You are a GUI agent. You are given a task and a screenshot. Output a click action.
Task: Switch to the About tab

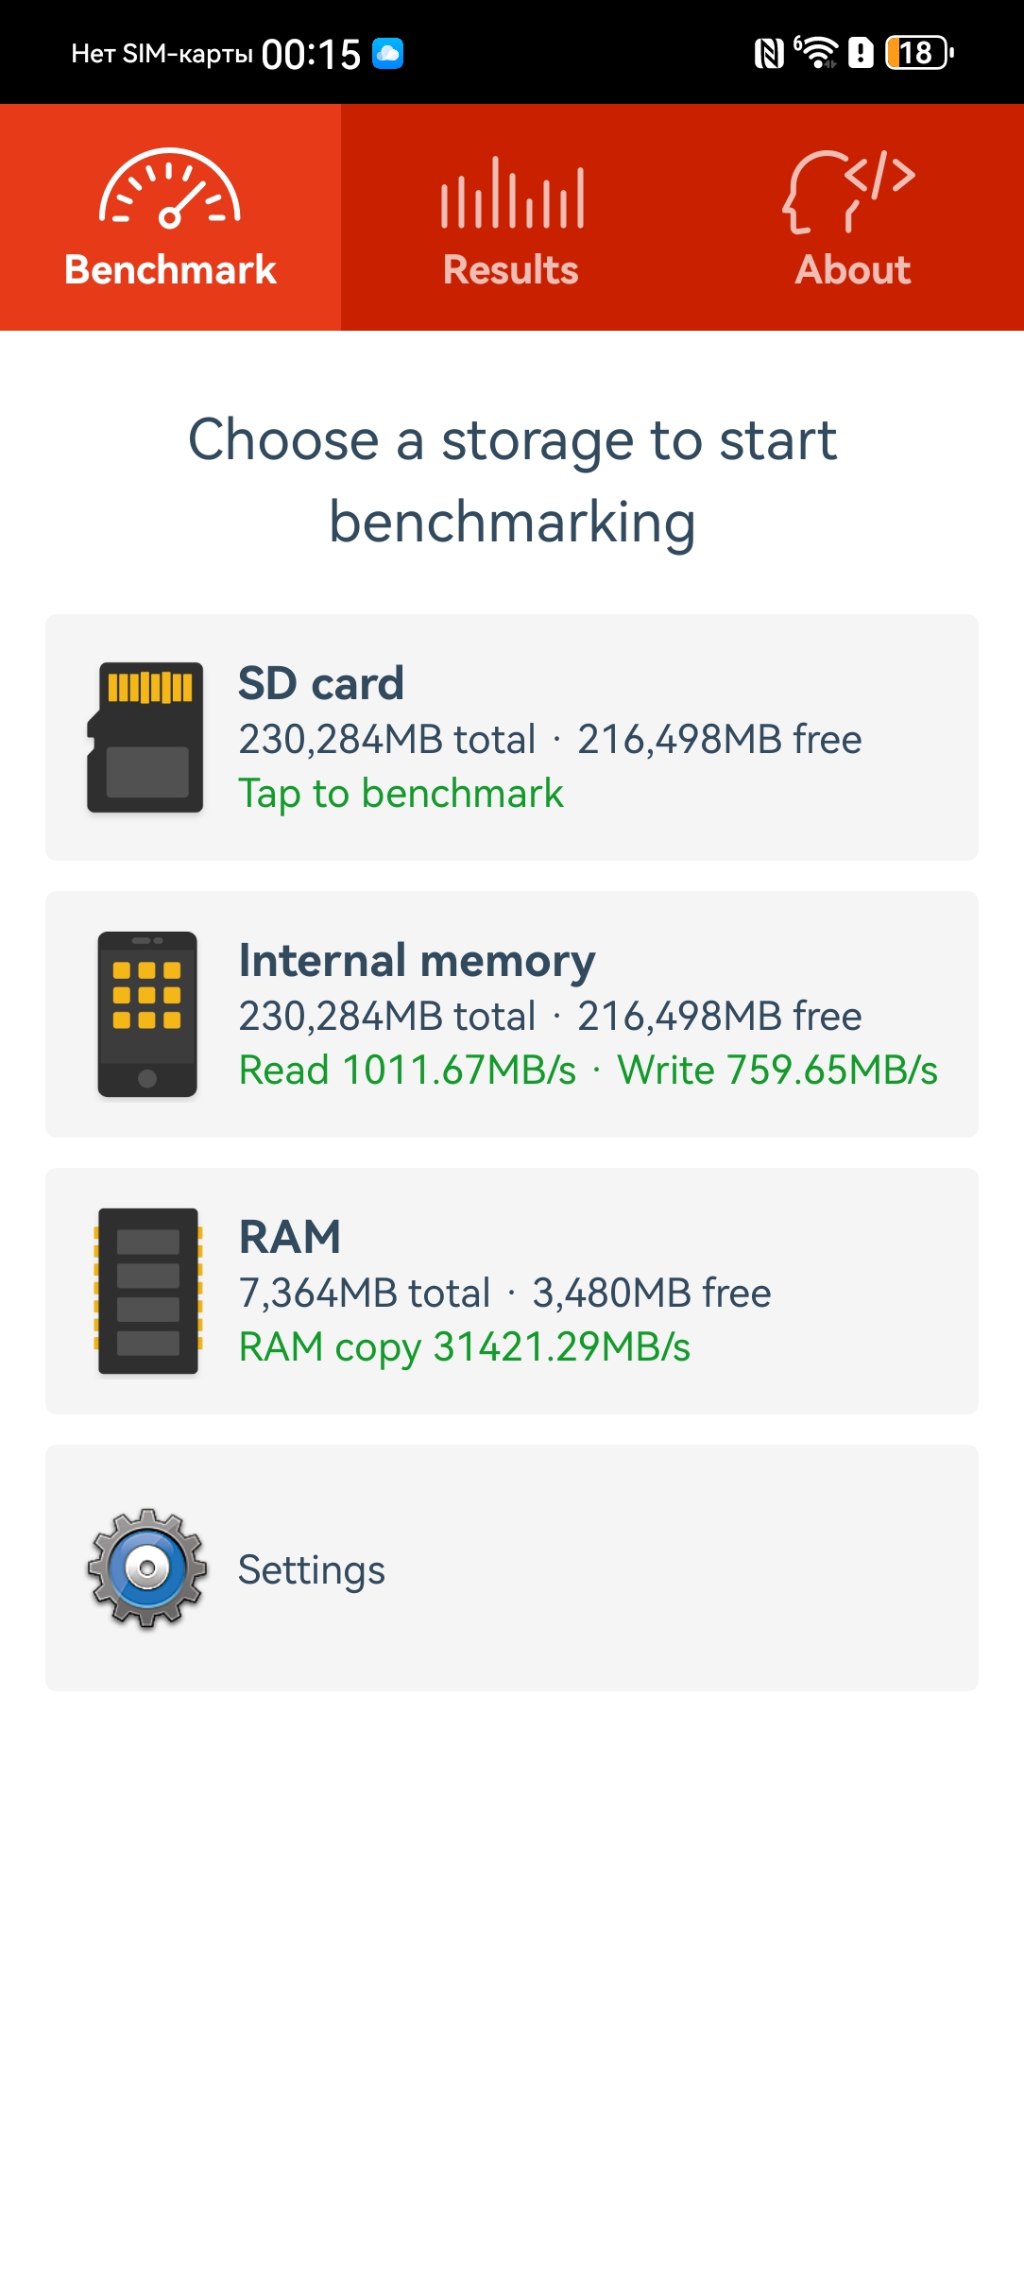coord(853,217)
